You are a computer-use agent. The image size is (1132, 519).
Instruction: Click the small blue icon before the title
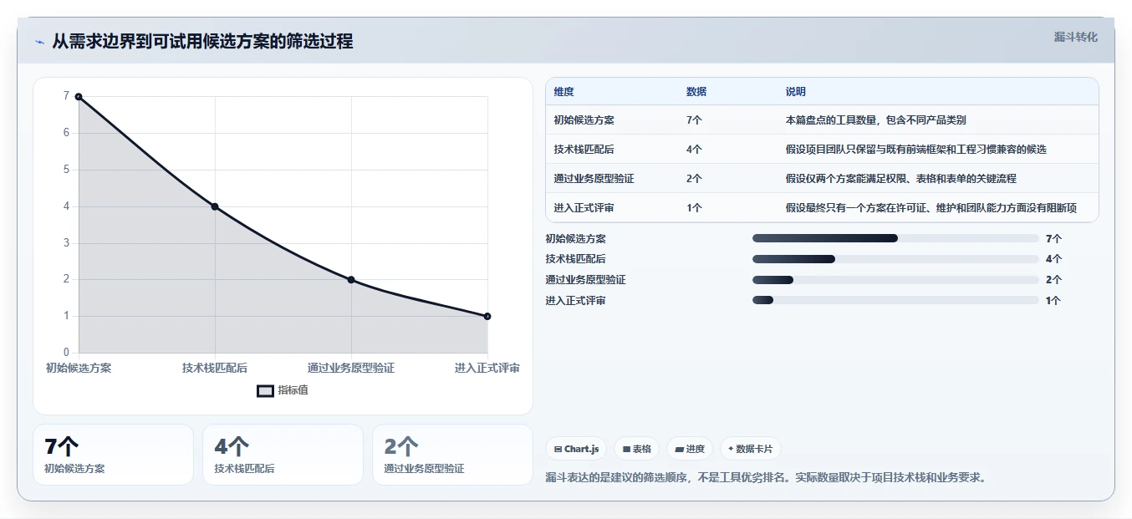coord(39,42)
